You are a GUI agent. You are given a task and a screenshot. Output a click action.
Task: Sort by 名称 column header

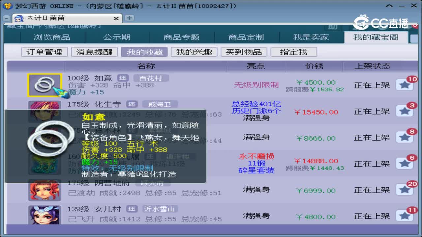click(146, 66)
